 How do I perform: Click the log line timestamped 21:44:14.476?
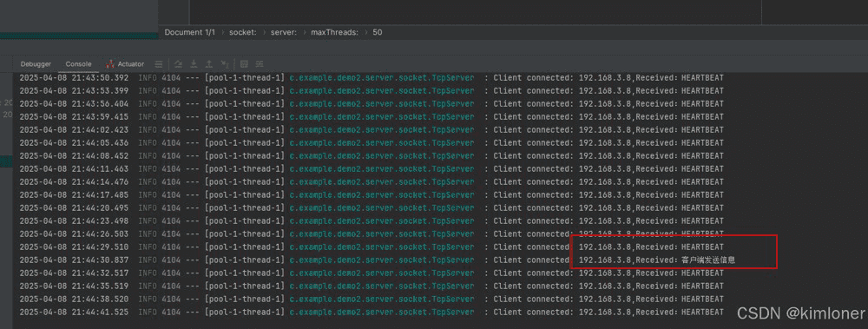372,181
